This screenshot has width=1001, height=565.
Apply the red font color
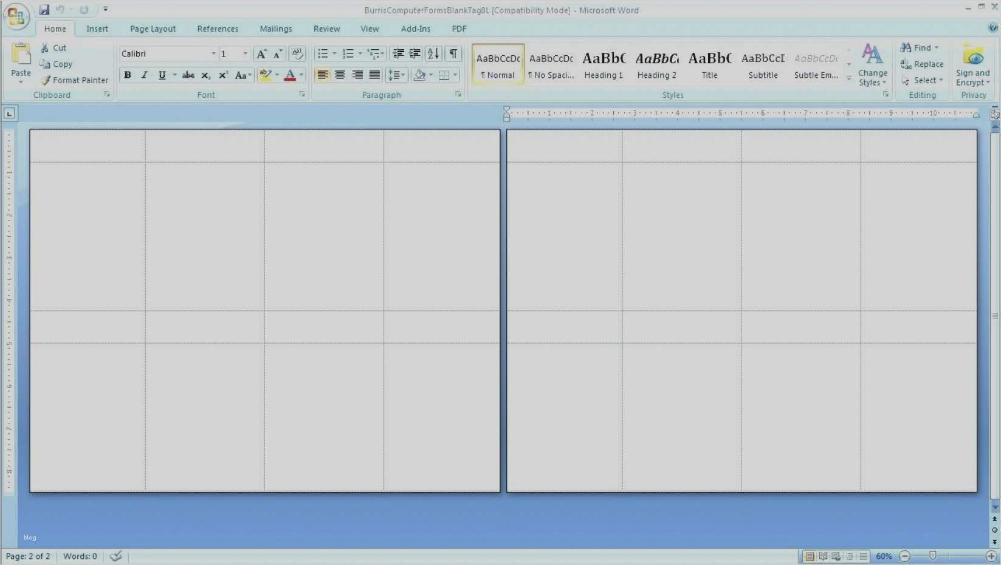click(290, 75)
